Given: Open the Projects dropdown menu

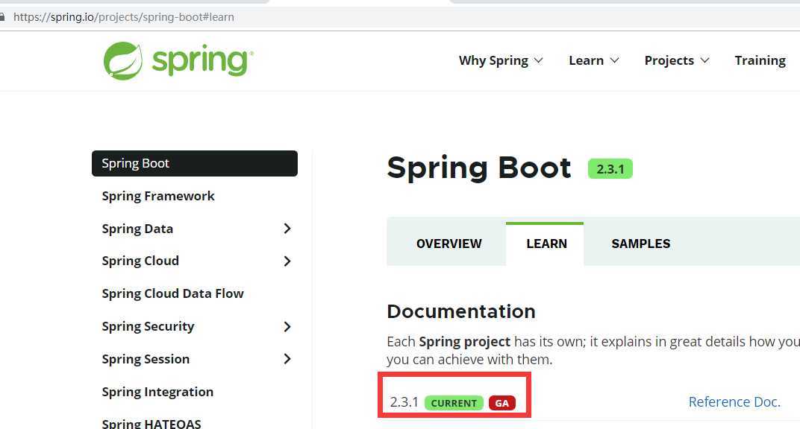Looking at the screenshot, I should coord(677,60).
